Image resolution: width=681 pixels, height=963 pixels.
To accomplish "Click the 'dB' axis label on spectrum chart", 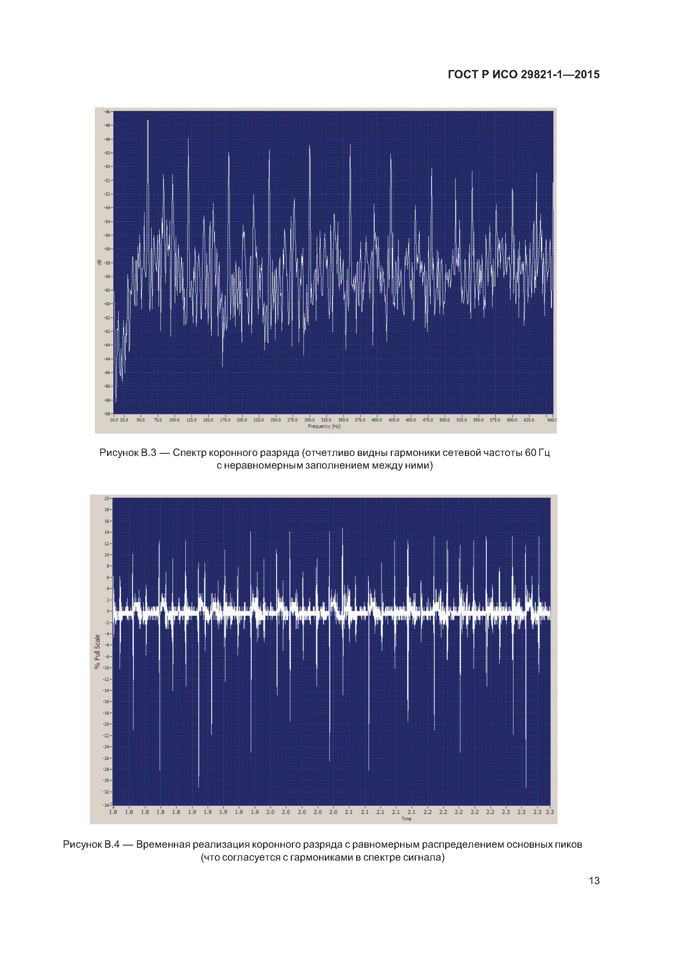I will [x=99, y=262].
